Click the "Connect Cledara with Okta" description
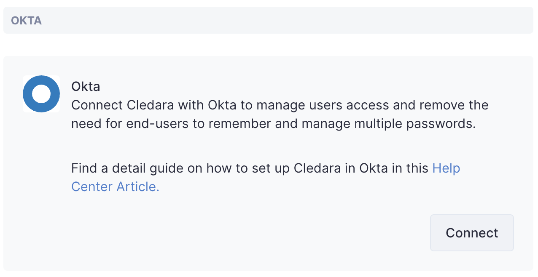Screen dimensions: 538x277 tap(280, 114)
